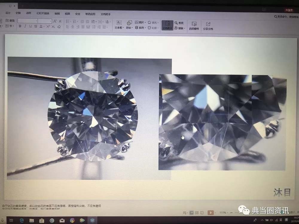Click the 查找 find button
The height and width of the screenshot is (224, 299).
tap(179, 23)
